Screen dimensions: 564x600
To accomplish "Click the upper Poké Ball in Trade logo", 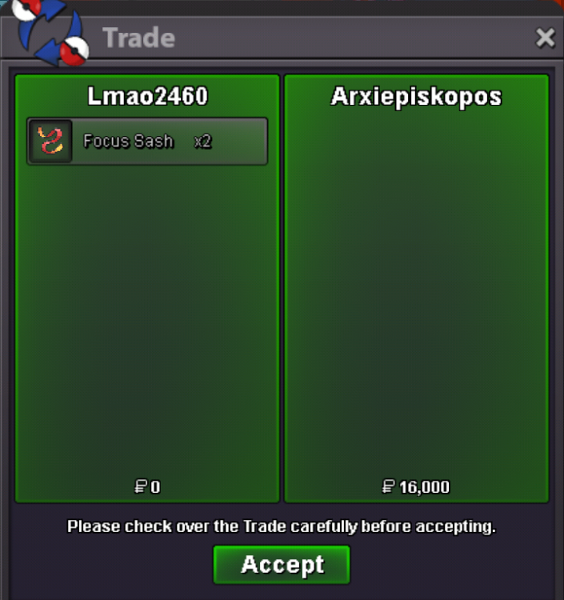I will [26, 9].
